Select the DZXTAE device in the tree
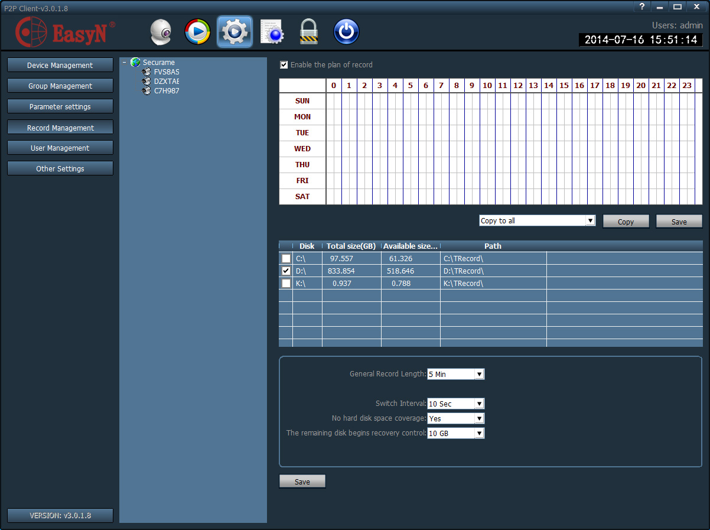The height and width of the screenshot is (530, 710). tap(166, 82)
